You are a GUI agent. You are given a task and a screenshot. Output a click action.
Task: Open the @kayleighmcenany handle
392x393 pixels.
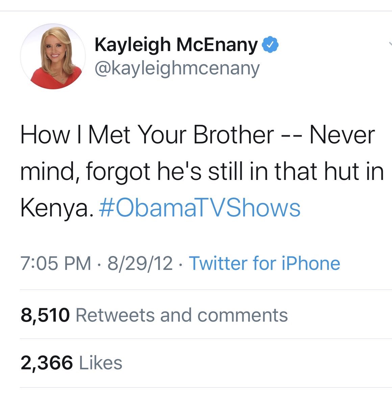point(177,69)
